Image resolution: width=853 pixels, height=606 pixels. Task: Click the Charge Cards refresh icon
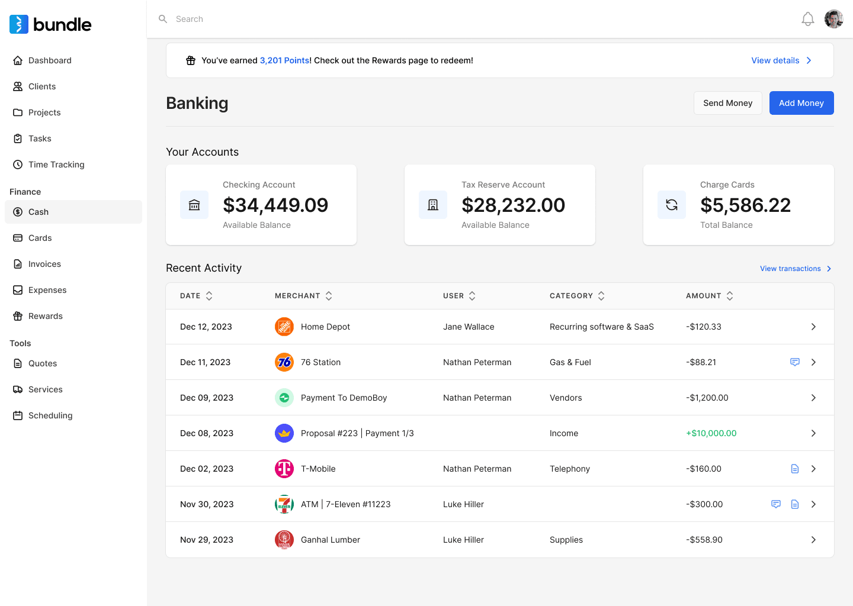click(672, 205)
